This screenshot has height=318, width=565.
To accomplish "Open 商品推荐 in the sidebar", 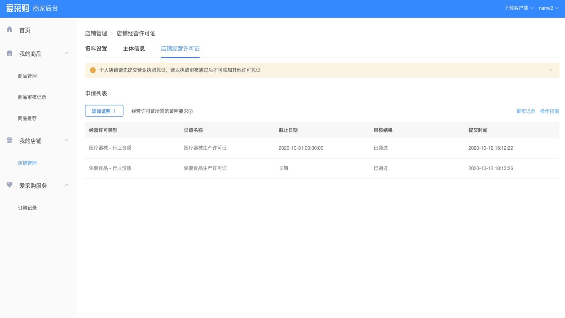I will click(x=27, y=118).
